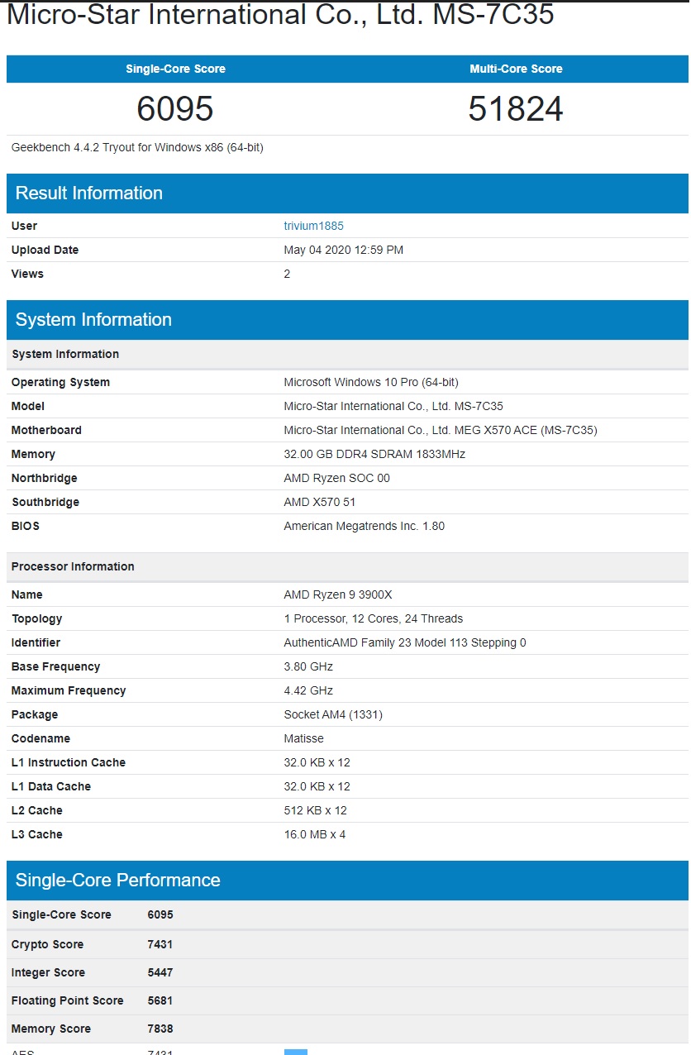Image resolution: width=691 pixels, height=1055 pixels.
Task: Click the Result Information section header
Action: point(347,193)
